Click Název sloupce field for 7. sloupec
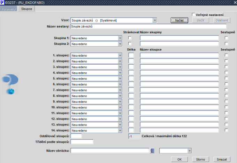This screenshot has width=237, height=163. click(x=179, y=90)
